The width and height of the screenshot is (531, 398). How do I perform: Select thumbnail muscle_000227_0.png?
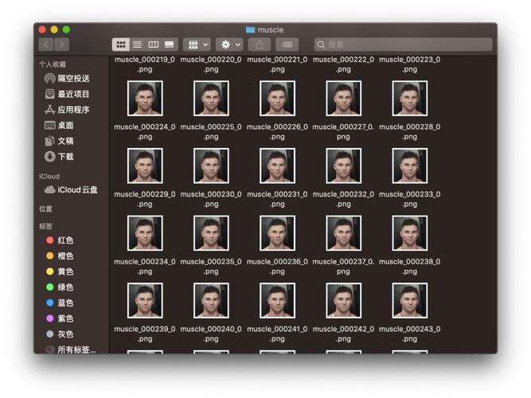[344, 98]
